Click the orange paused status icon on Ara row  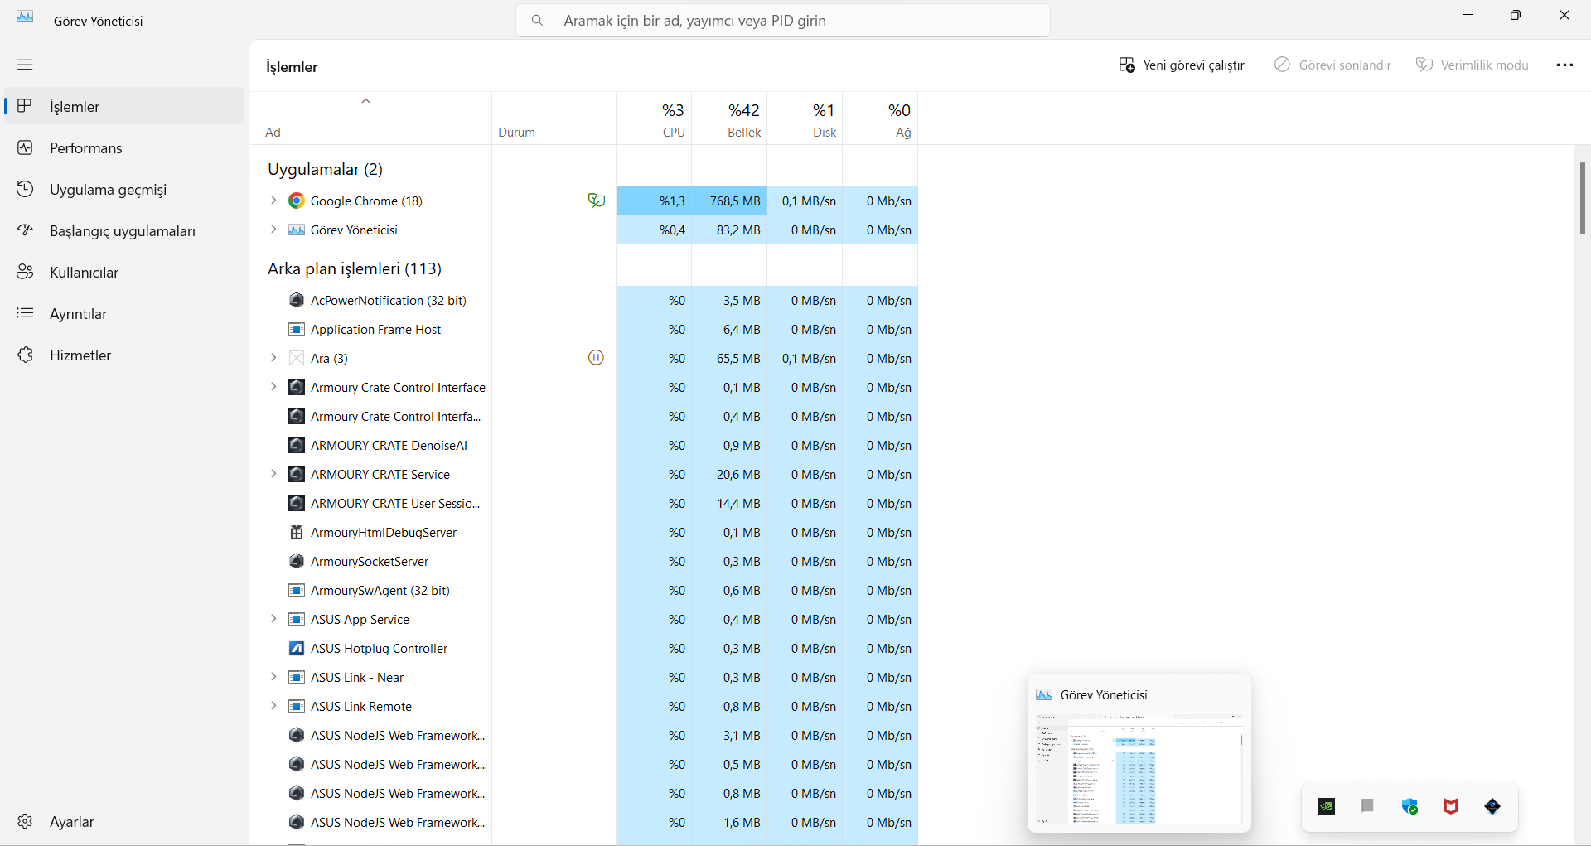[596, 358]
